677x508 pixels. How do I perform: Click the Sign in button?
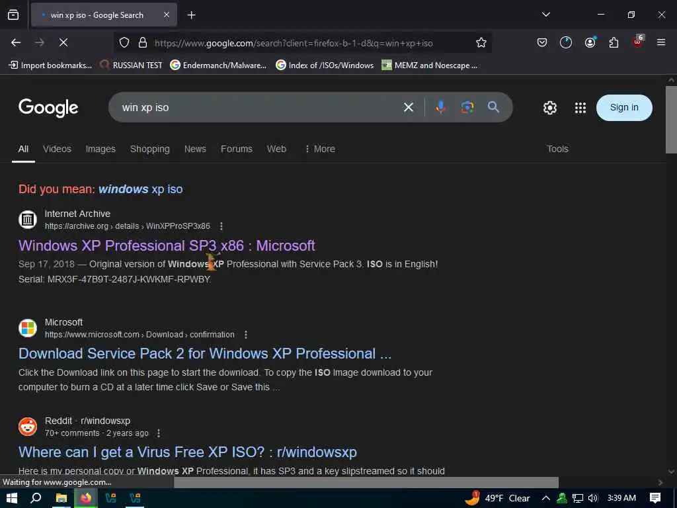pyautogui.click(x=624, y=108)
